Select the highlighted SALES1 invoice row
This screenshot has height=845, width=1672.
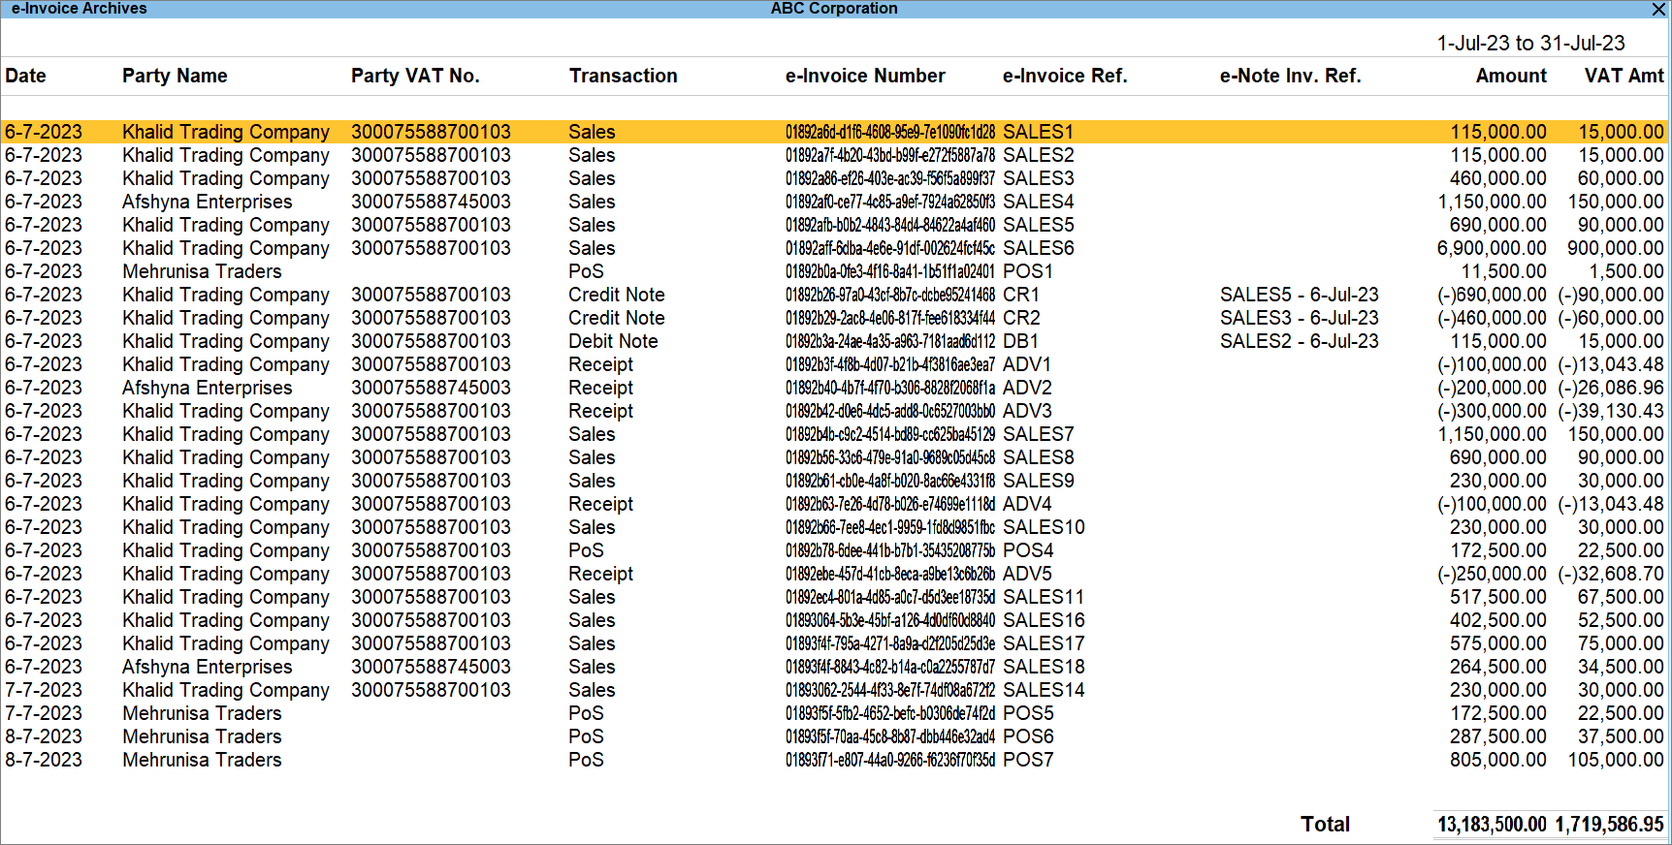[x=834, y=132]
